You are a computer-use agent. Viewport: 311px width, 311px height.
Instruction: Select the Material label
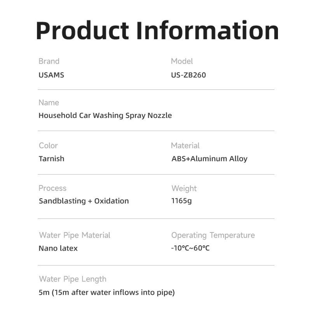pyautogui.click(x=185, y=145)
